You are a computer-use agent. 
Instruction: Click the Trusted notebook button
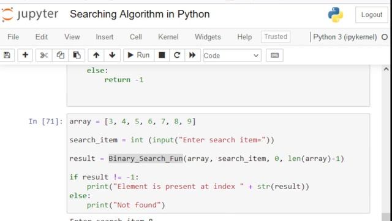[276, 37]
